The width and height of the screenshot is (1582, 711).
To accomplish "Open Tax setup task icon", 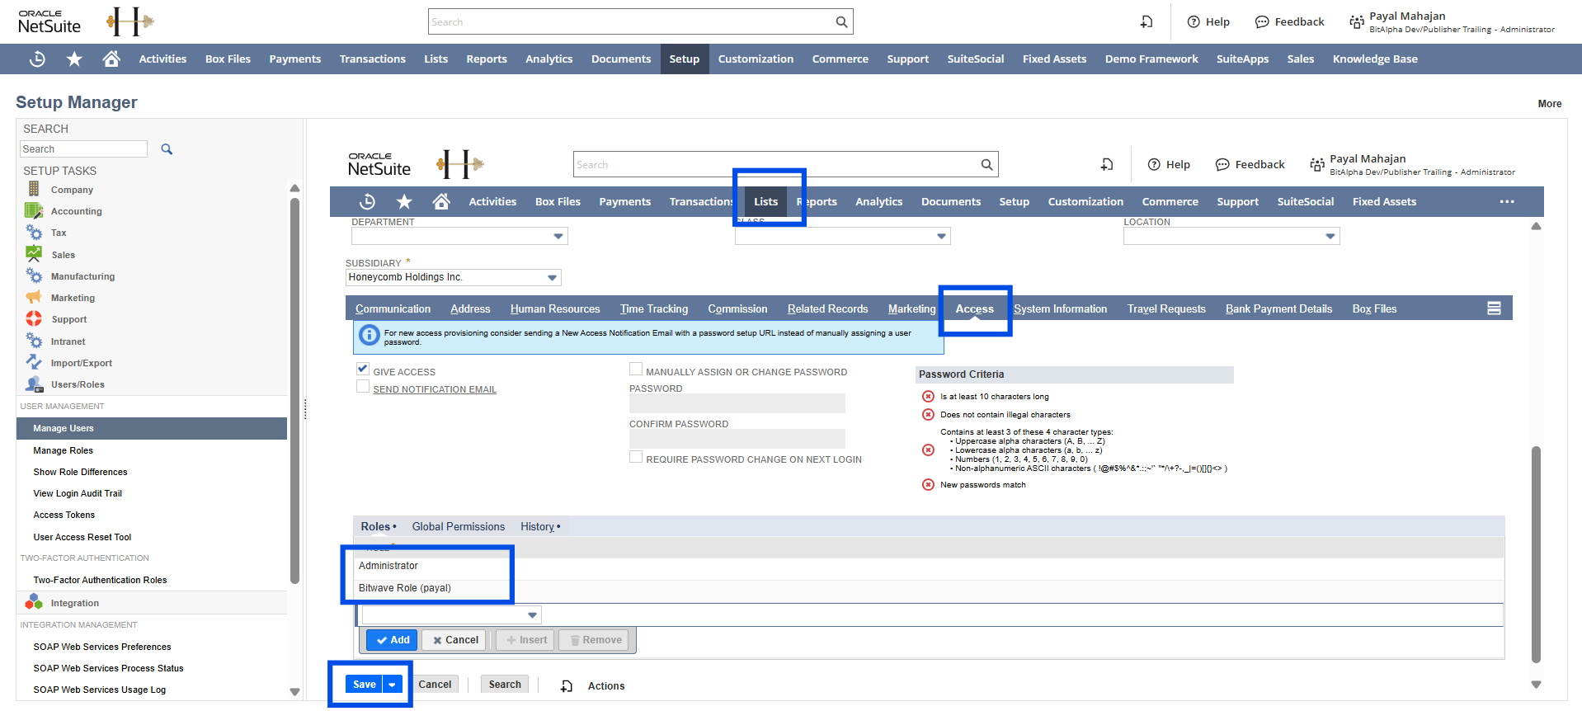I will tap(34, 233).
